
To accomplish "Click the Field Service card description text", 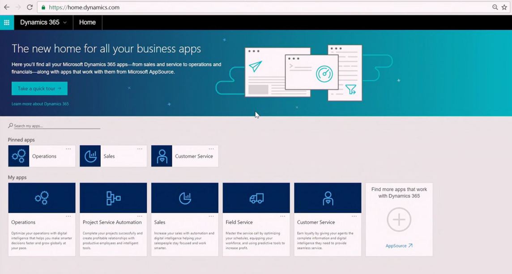I will pyautogui.click(x=255, y=241).
